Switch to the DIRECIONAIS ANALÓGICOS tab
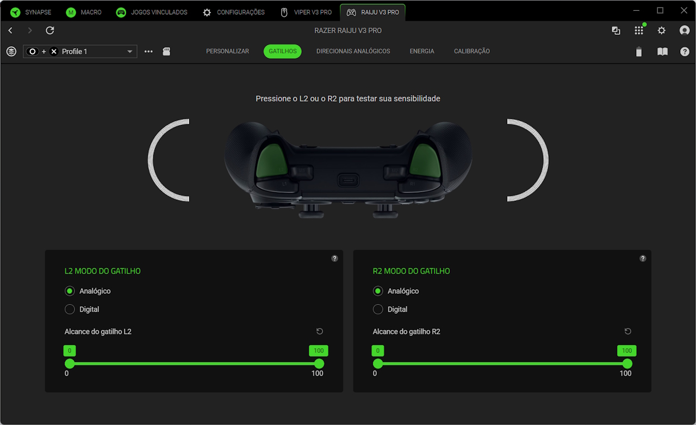Viewport: 696px width, 425px height. [x=353, y=51]
